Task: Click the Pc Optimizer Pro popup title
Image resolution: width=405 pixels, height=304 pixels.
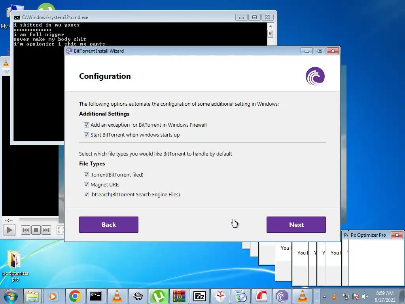Action: pyautogui.click(x=368, y=235)
